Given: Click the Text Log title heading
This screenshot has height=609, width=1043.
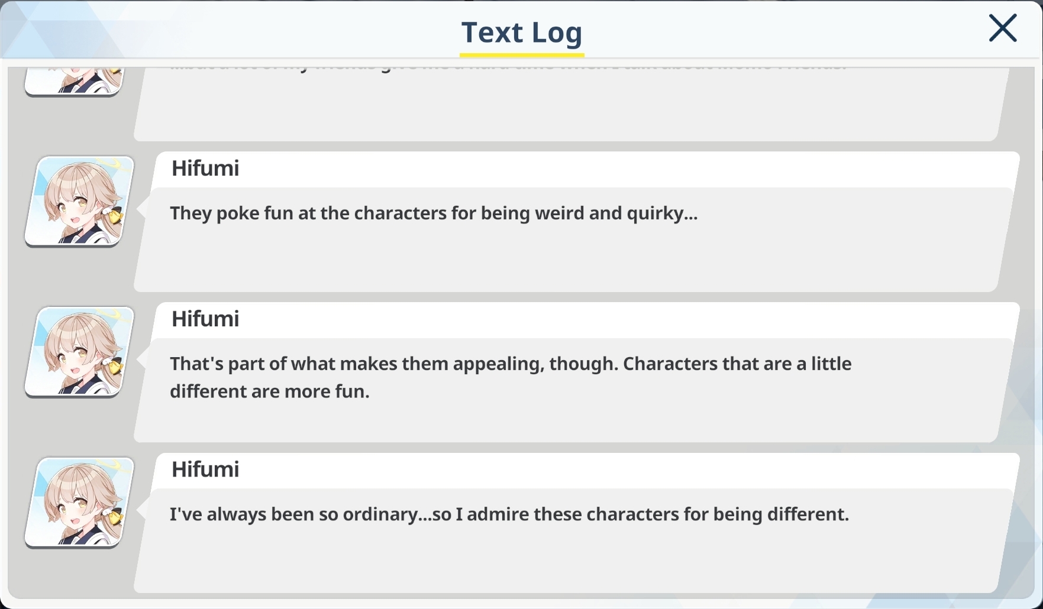Looking at the screenshot, I should (x=522, y=32).
